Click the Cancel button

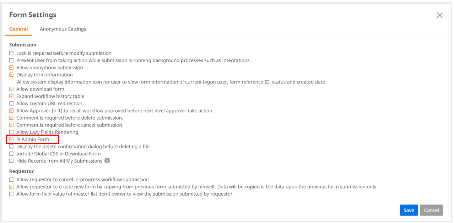pos(431,210)
